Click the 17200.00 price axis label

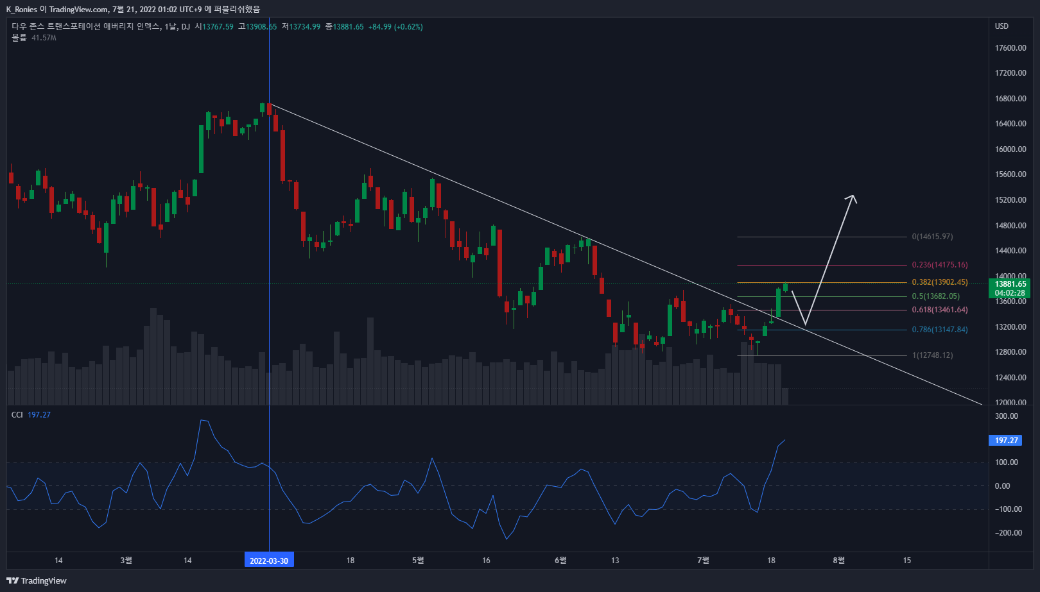1010,73
